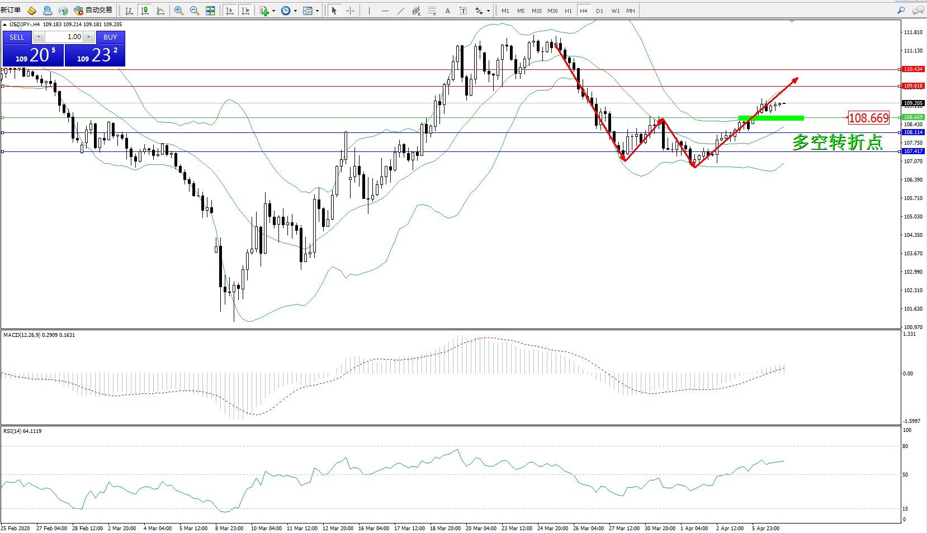Viewport: 927px width, 533px height.
Task: Click the Zoom In magnifier icon
Action: coord(179,11)
